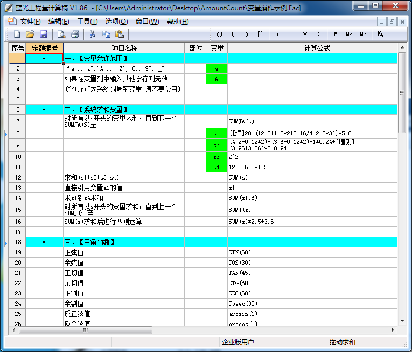Select formula cell SUM(s1:6)
412x352 pixels.
click(x=313, y=198)
